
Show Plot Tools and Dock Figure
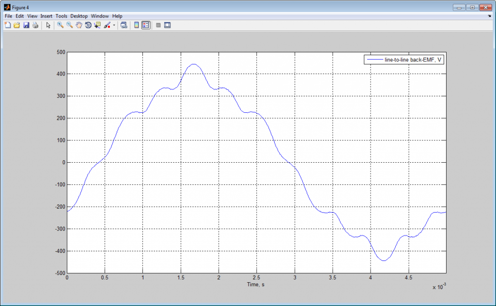tap(168, 25)
